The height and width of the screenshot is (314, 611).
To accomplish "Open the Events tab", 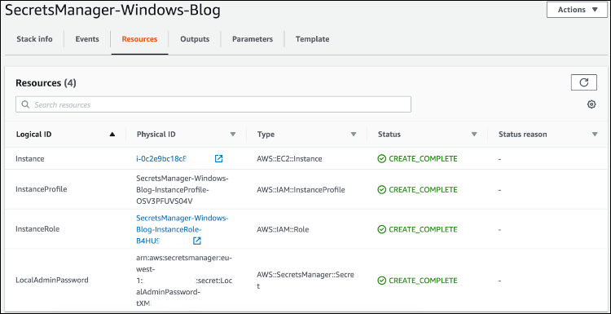I will tap(87, 39).
